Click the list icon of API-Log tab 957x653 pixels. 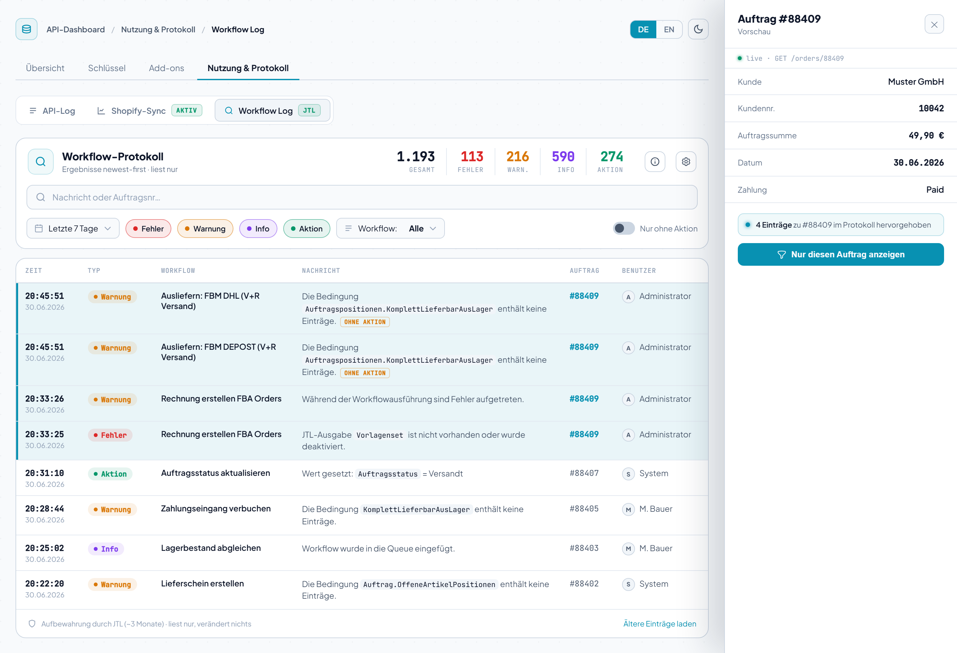coord(33,111)
